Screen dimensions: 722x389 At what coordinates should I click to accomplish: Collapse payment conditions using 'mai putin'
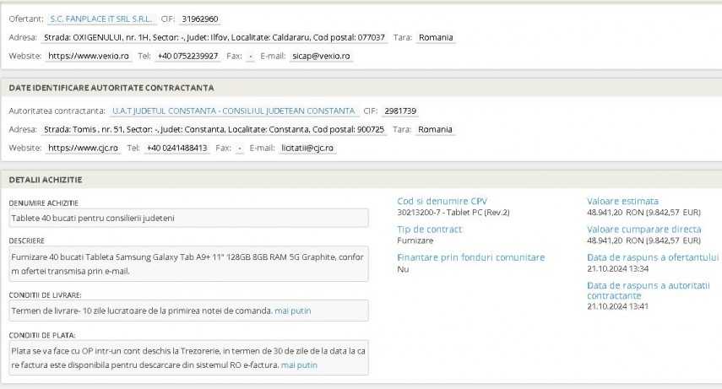click(300, 365)
